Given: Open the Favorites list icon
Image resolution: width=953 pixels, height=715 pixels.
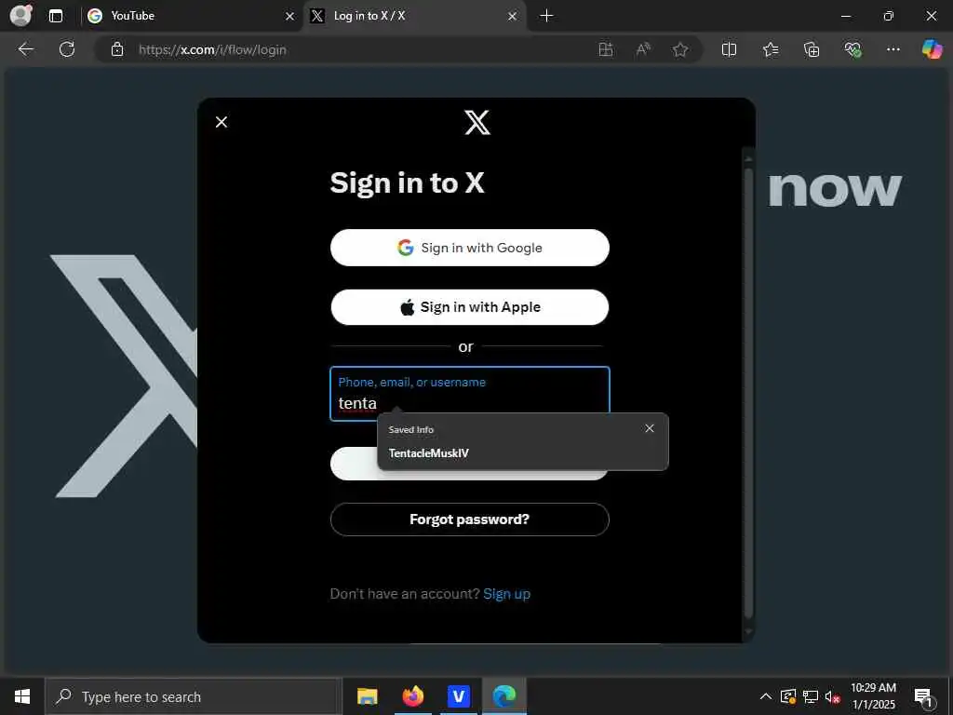Looking at the screenshot, I should [771, 49].
